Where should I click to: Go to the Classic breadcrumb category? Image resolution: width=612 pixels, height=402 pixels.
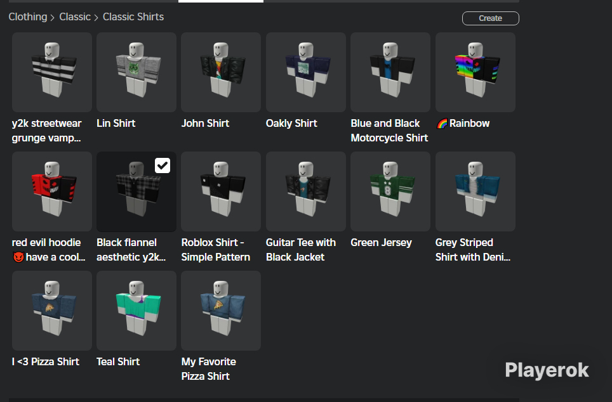tap(75, 16)
